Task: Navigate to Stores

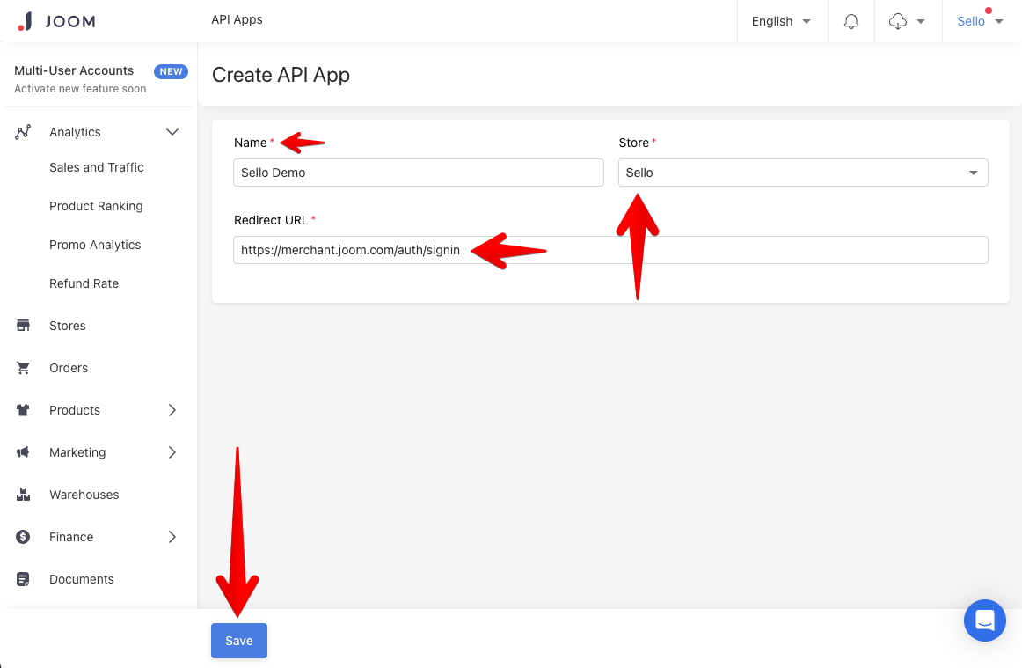Action: coord(68,326)
